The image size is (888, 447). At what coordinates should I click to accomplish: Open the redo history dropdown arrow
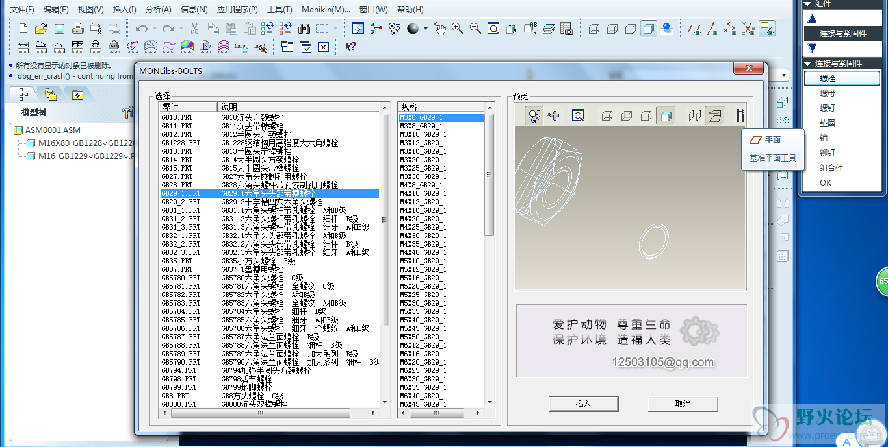180,29
